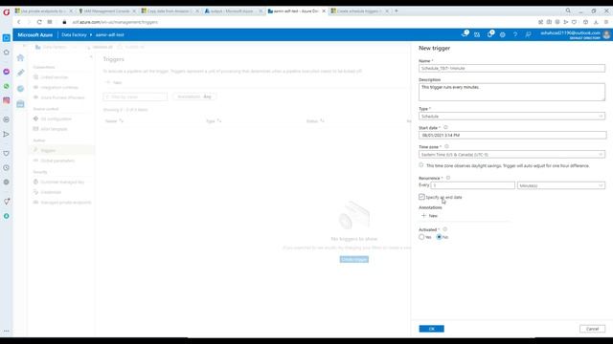Open Azure settings gear icon
Viewport: 613px width, 344px height.
click(x=502, y=34)
